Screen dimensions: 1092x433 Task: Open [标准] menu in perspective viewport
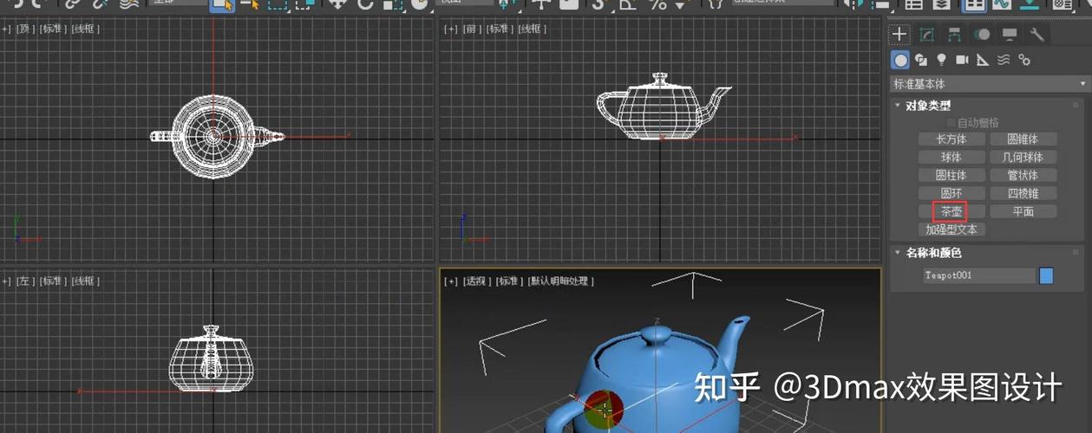pyautogui.click(x=507, y=281)
